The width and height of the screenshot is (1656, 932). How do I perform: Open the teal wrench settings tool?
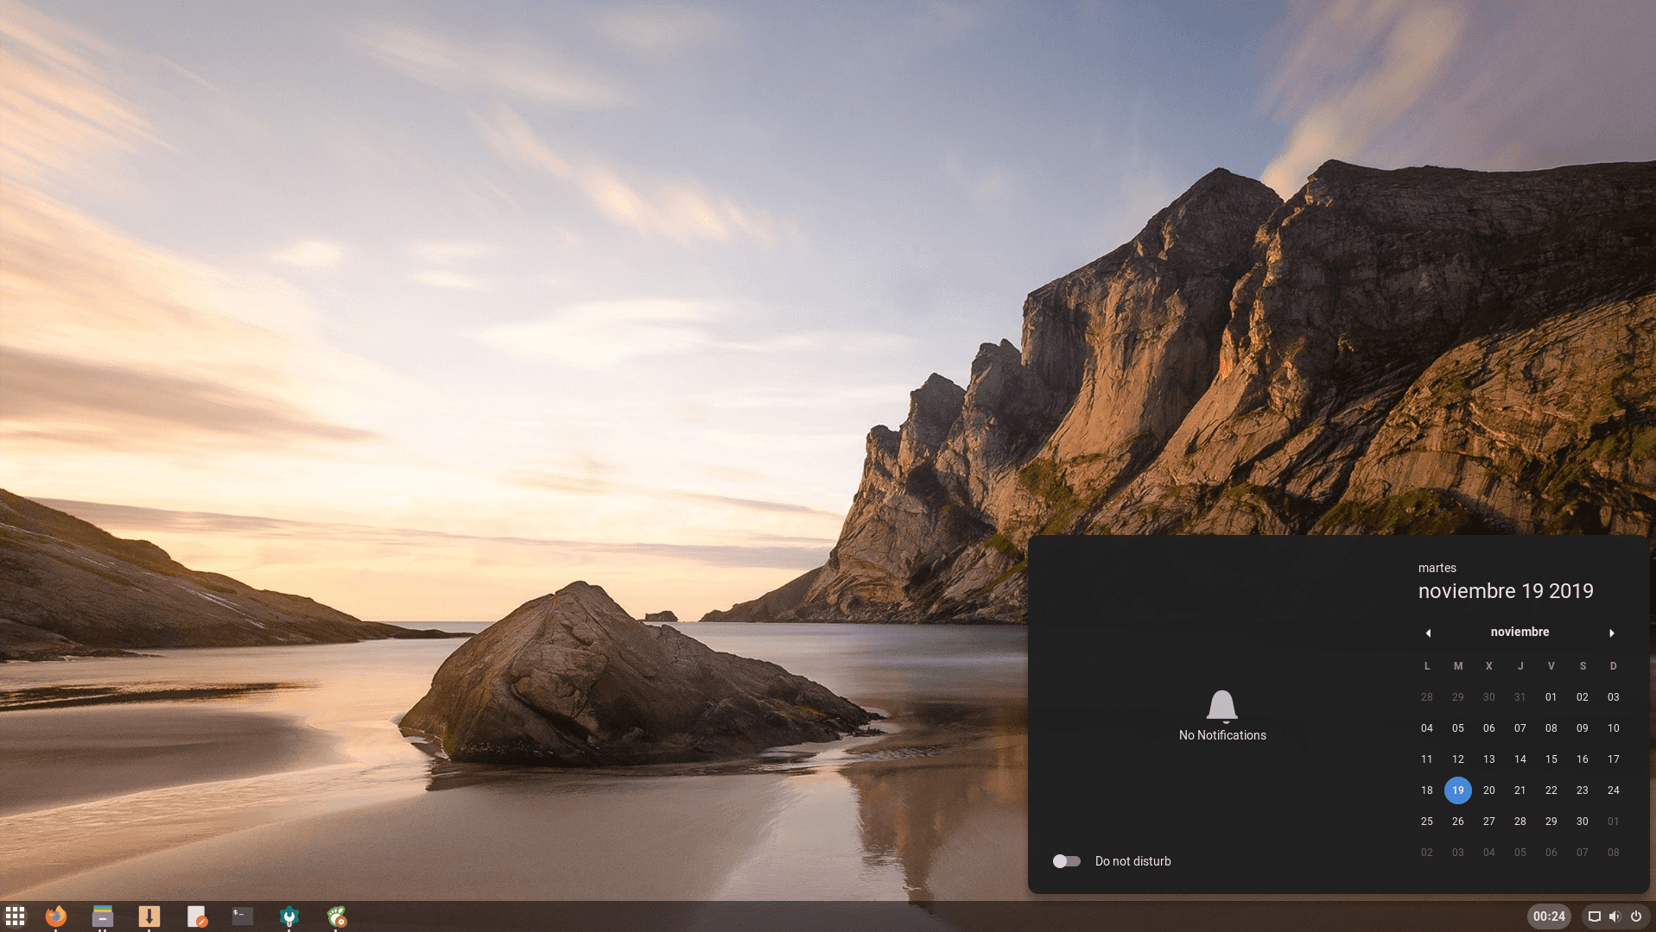click(x=289, y=916)
